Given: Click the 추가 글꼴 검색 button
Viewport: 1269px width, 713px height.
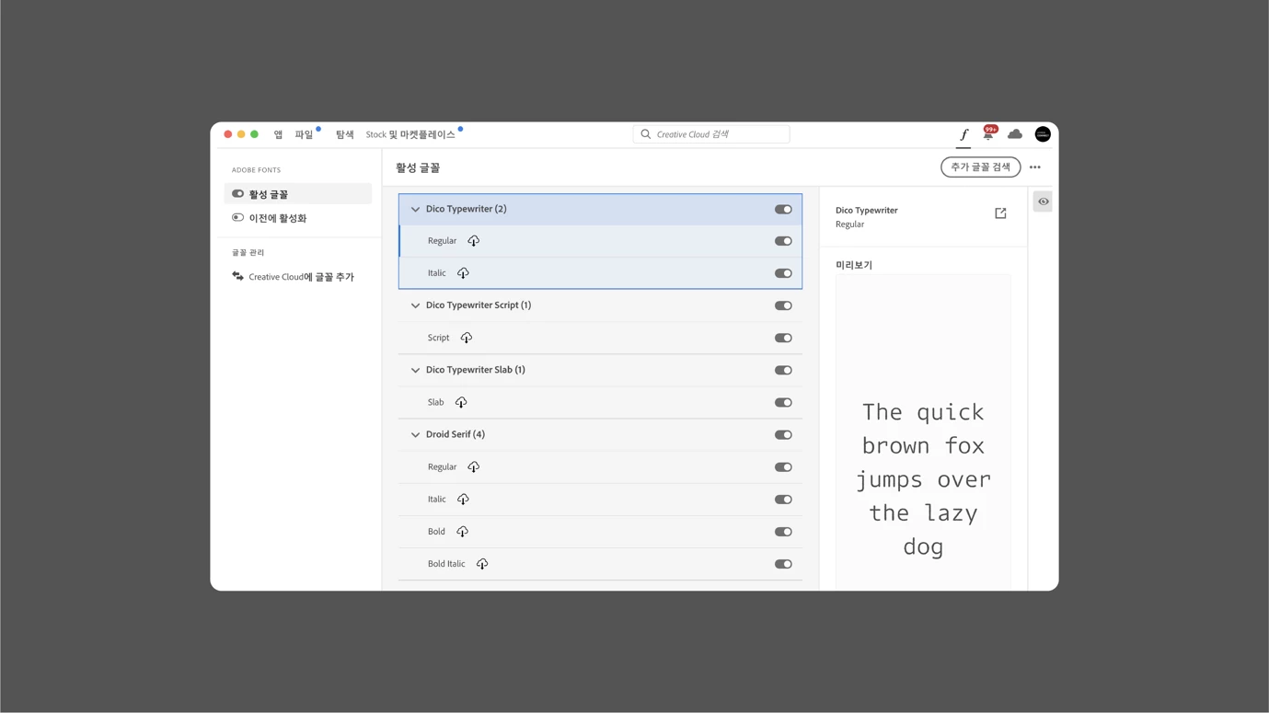Looking at the screenshot, I should tap(980, 167).
